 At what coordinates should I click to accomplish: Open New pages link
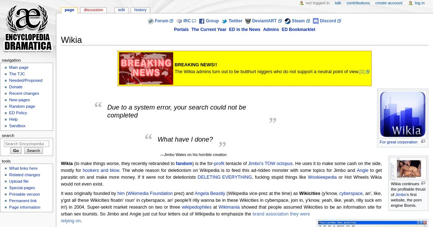pos(19,100)
